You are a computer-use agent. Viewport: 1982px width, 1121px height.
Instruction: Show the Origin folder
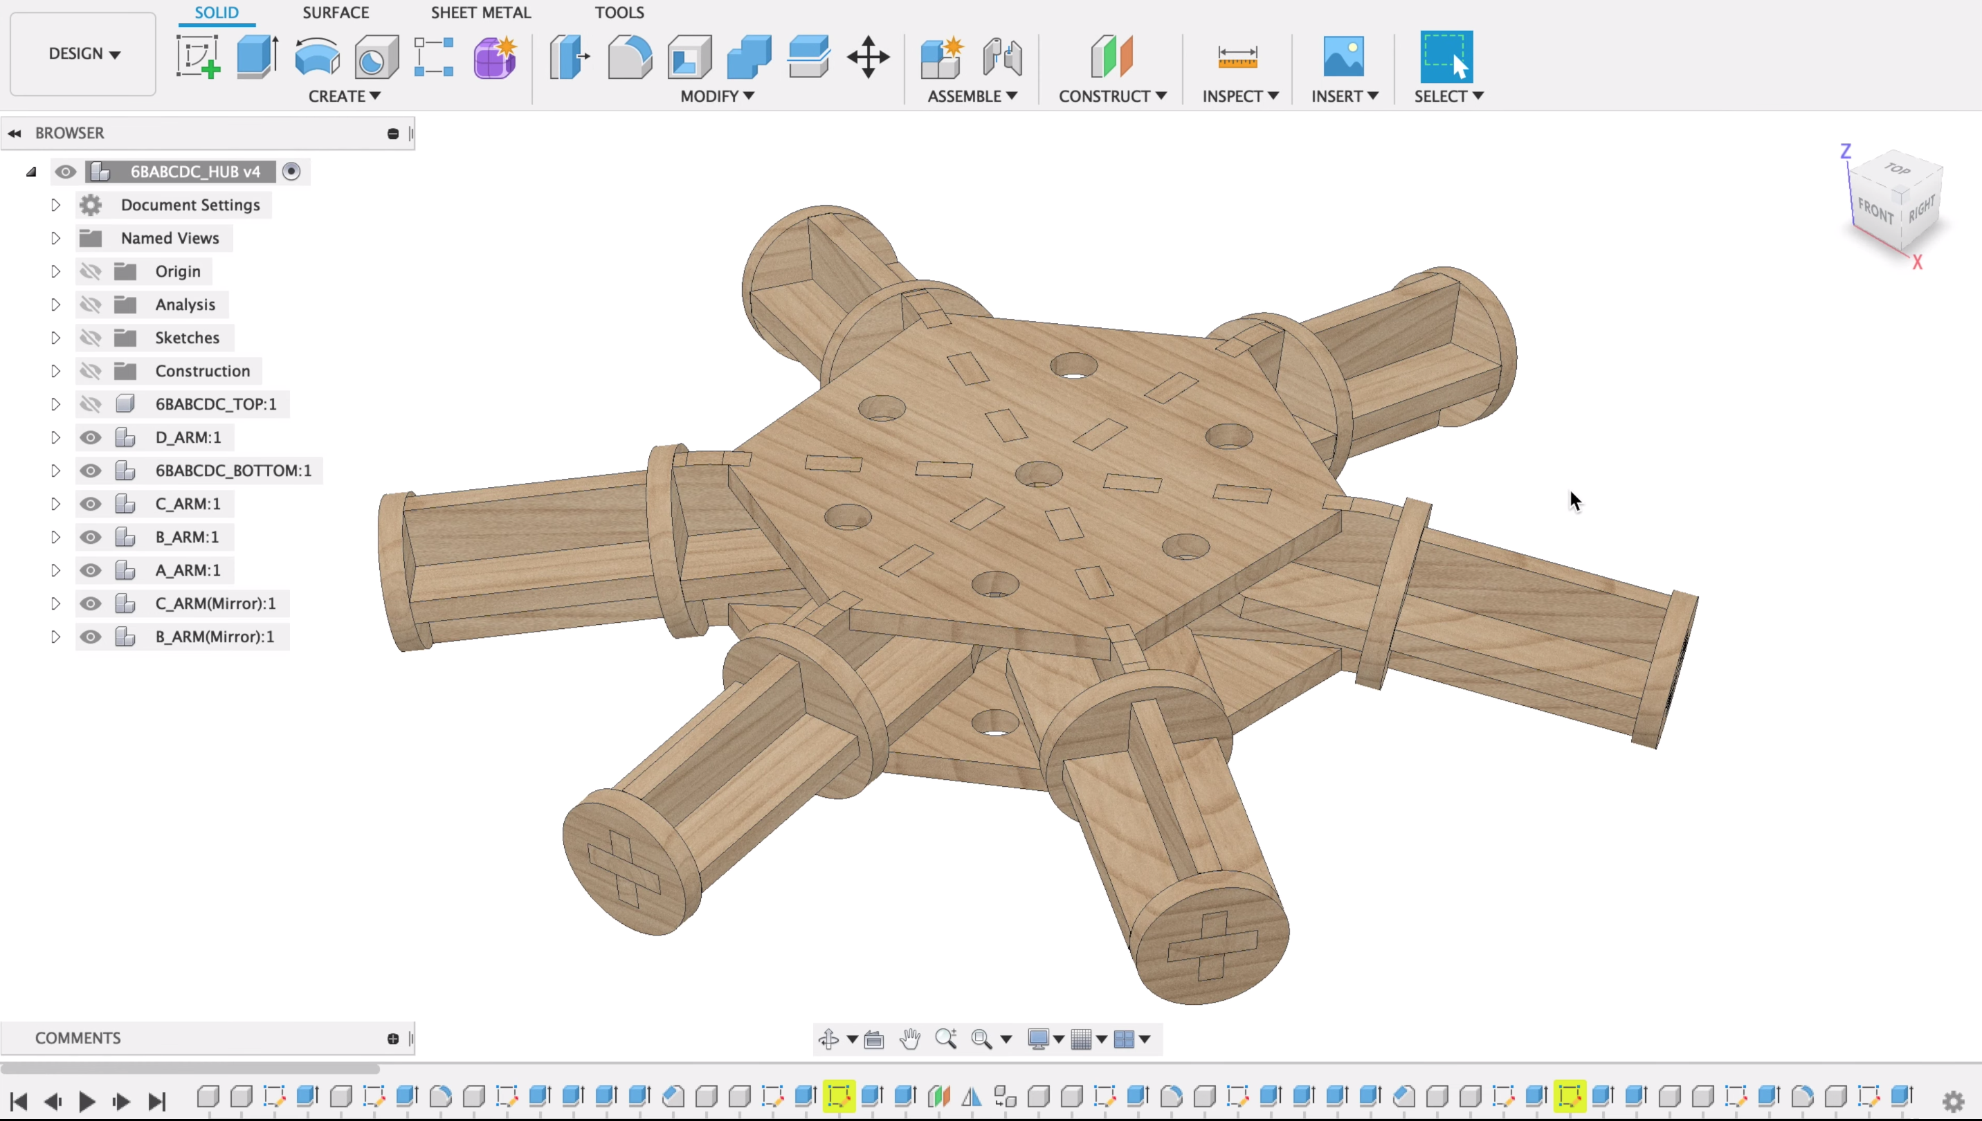[x=90, y=271]
